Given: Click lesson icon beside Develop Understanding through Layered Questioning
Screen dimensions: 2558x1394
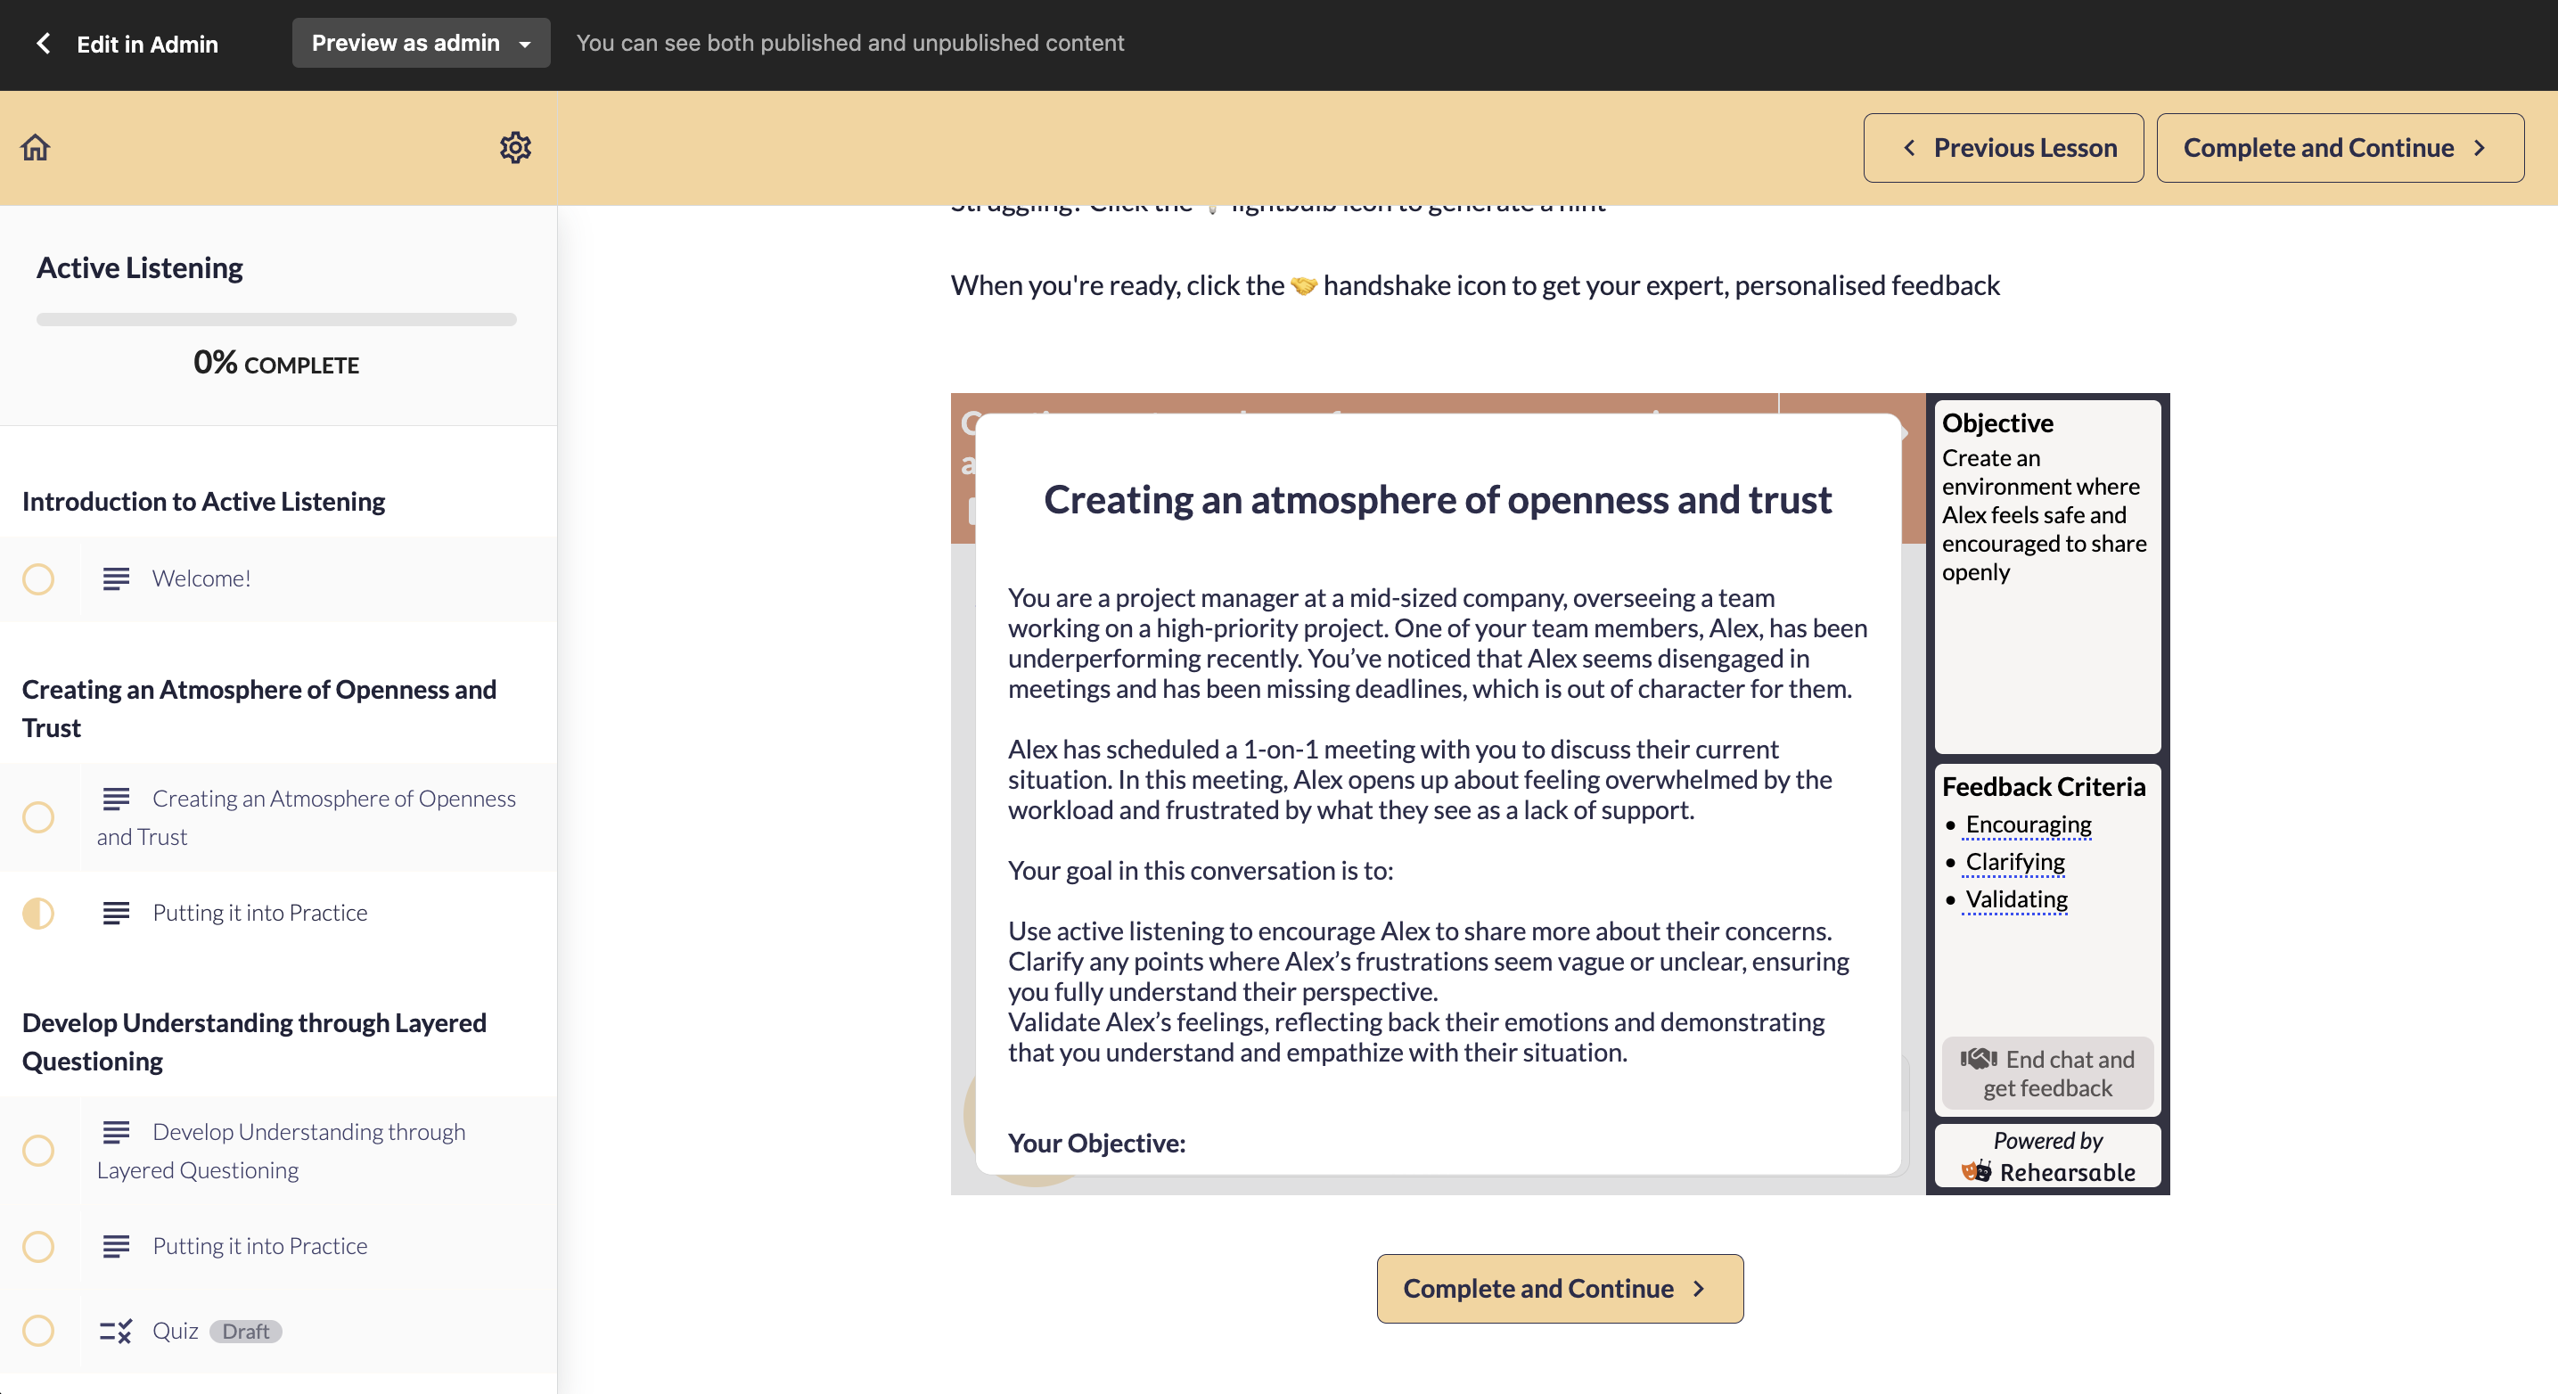Looking at the screenshot, I should click(116, 1132).
